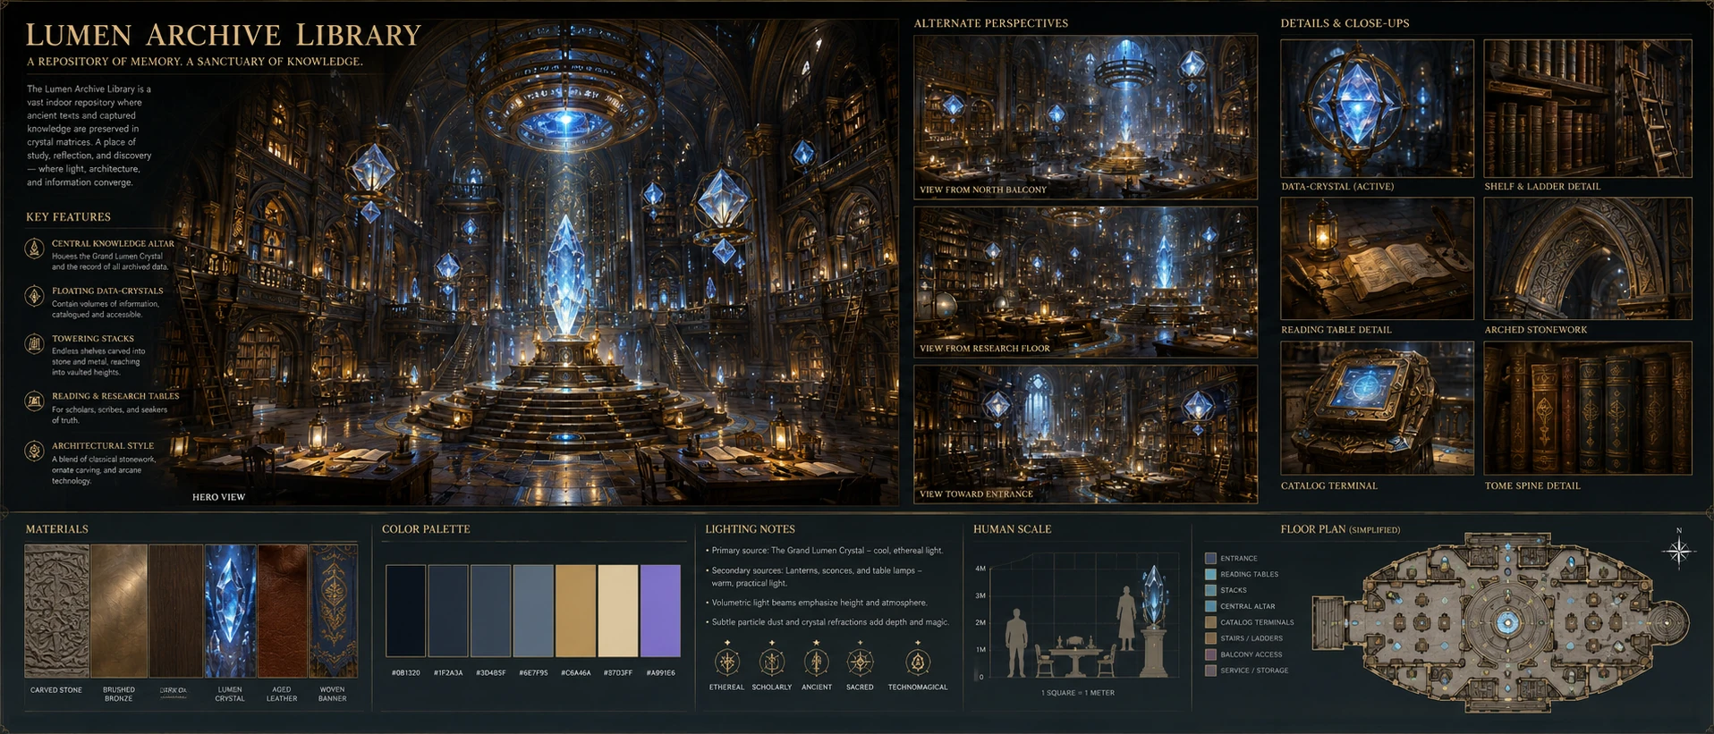Screen dimensions: 1714x734
Task: Click the Details & Close-Ups heading
Action: click(1345, 23)
